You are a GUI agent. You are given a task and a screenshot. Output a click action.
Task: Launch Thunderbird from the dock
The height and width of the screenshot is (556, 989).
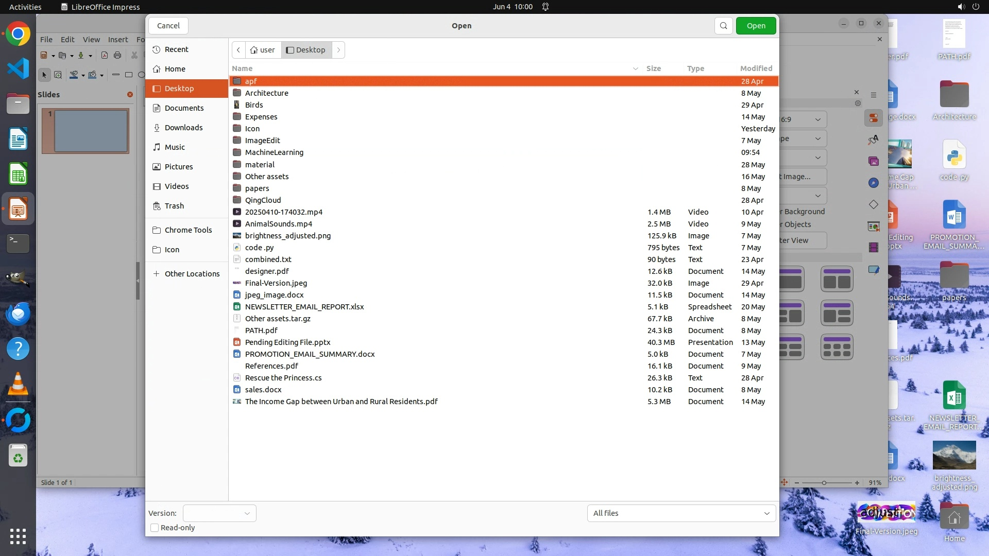click(x=18, y=314)
